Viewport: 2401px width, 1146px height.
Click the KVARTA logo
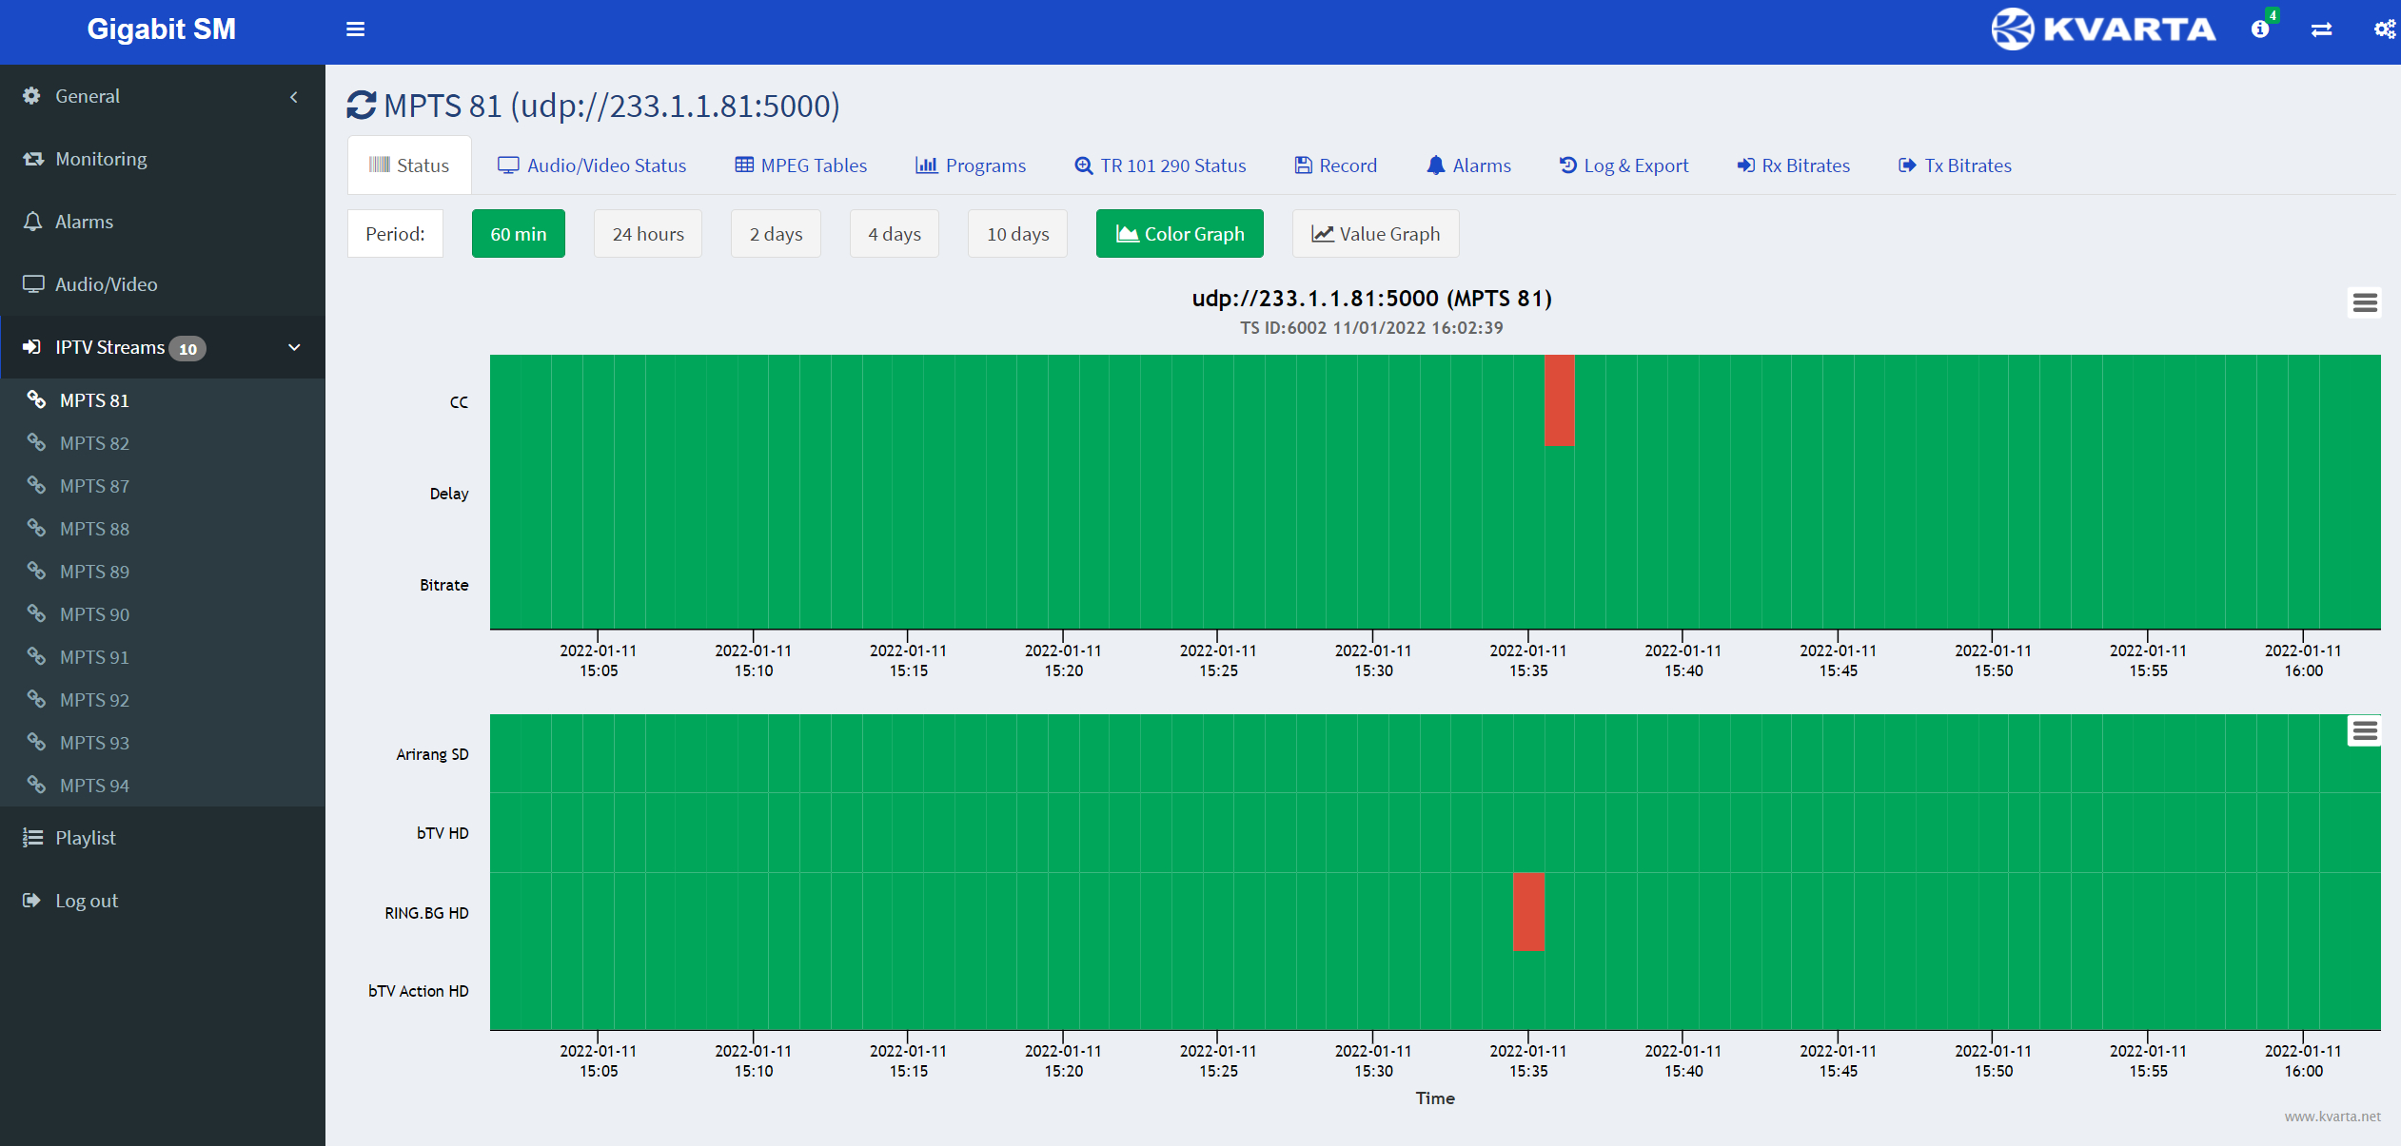tap(2104, 29)
